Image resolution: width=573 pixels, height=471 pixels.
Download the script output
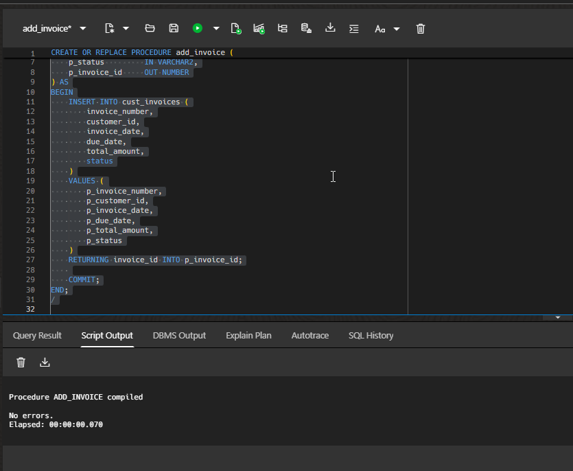click(x=45, y=362)
